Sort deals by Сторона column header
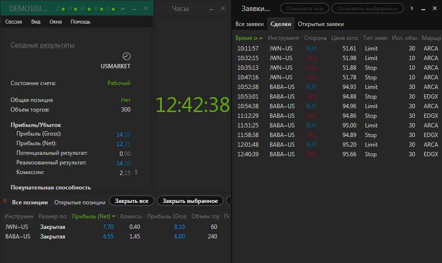Viewport: 442px width, 263px height. tap(315, 38)
